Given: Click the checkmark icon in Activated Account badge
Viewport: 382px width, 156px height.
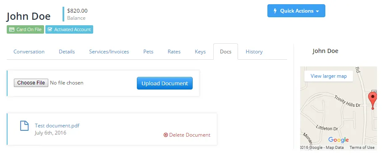Looking at the screenshot, I should click(50, 29).
